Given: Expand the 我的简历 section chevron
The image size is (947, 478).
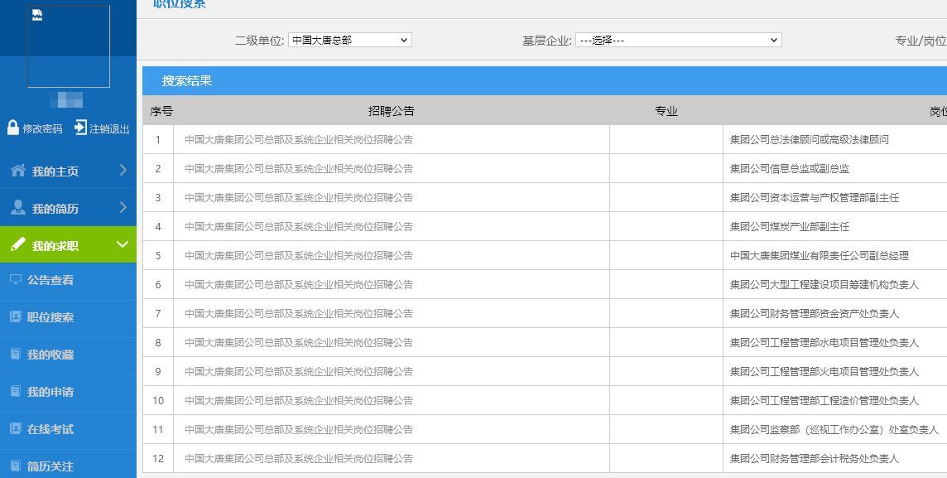Looking at the screenshot, I should pyautogui.click(x=123, y=208).
